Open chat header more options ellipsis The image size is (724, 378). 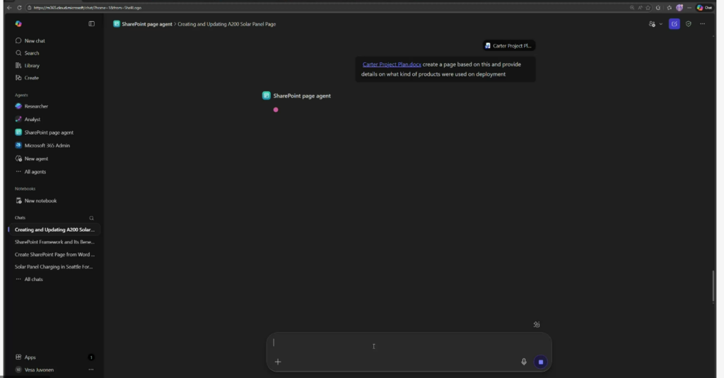point(702,24)
